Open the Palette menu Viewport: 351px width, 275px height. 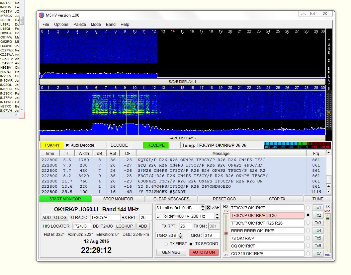tap(79, 24)
